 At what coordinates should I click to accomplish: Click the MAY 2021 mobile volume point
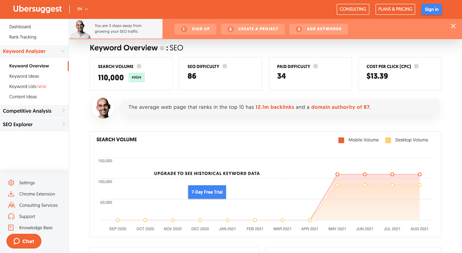click(x=337, y=175)
